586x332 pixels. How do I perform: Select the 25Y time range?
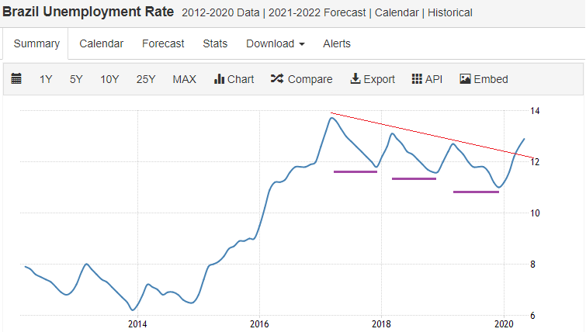[146, 79]
